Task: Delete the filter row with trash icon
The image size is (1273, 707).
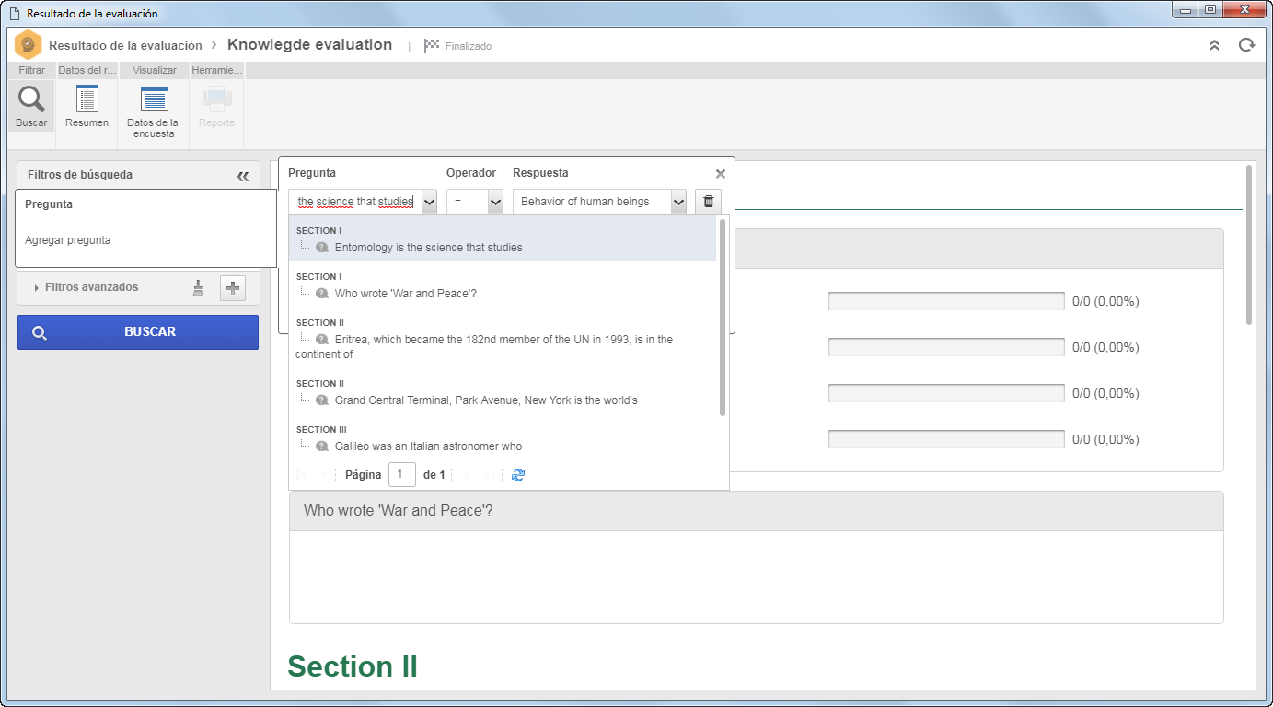Action: 708,202
